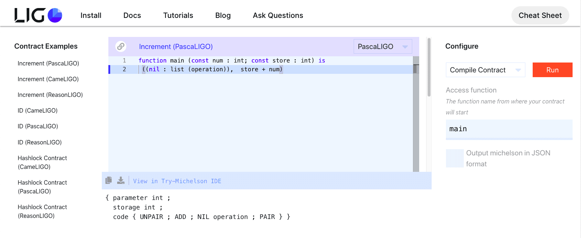Expand the Compile Contract dropdown
This screenshot has height=238, width=581.
click(485, 70)
